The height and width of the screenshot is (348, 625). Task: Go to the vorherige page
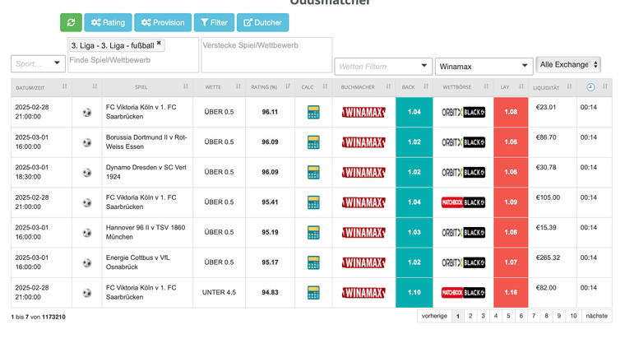click(x=434, y=316)
